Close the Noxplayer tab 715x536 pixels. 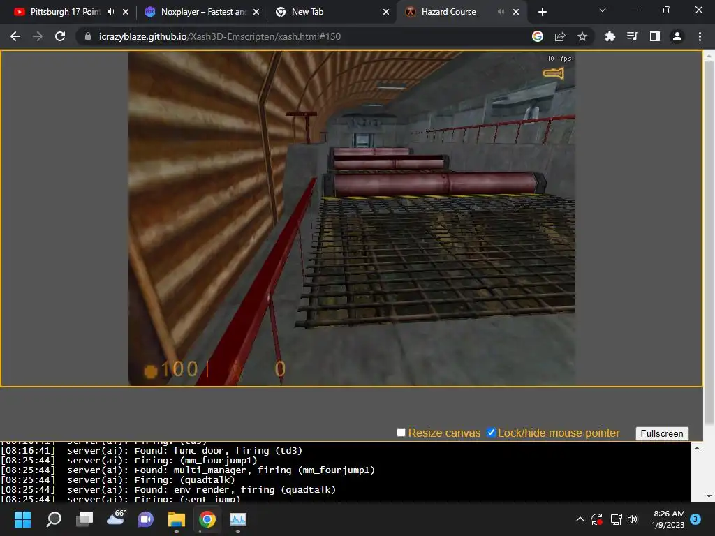pos(256,12)
